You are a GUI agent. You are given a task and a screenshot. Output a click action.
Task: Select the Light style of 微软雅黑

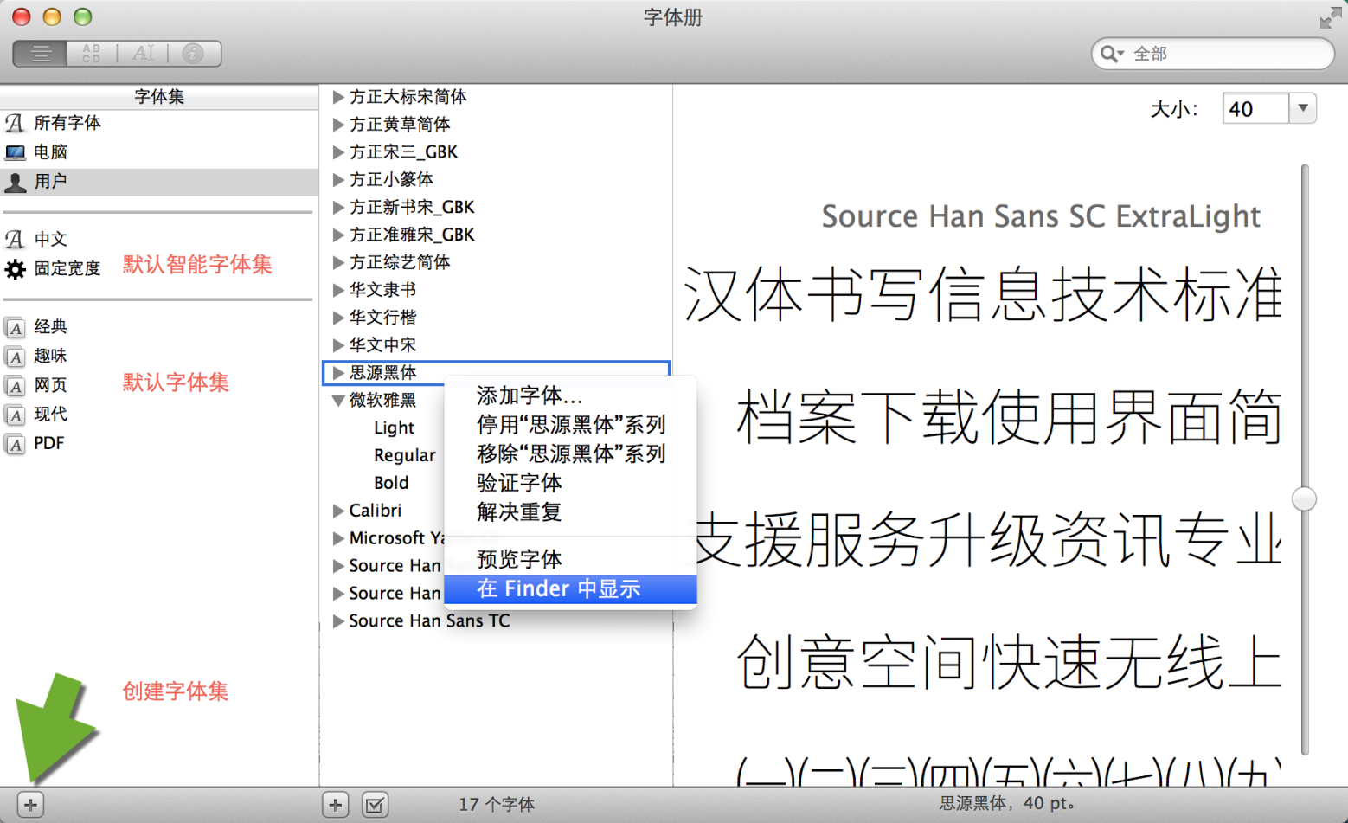pos(394,428)
